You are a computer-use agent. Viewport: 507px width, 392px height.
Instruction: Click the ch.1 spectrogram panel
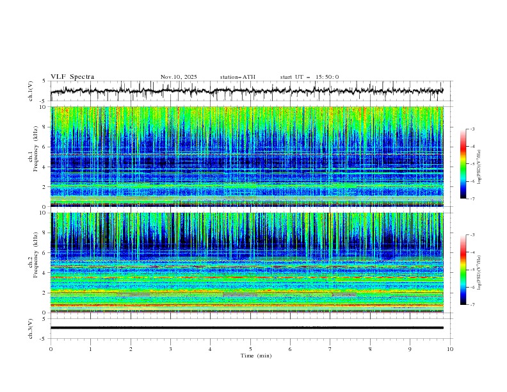tap(247, 156)
